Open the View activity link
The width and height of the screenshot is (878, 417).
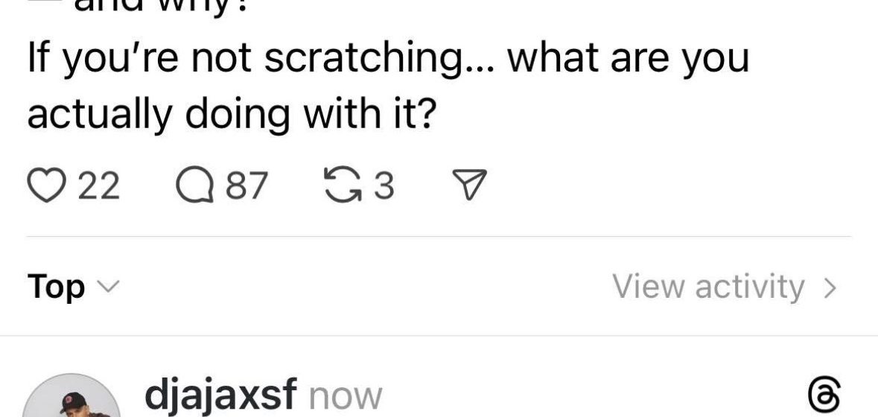[708, 287]
